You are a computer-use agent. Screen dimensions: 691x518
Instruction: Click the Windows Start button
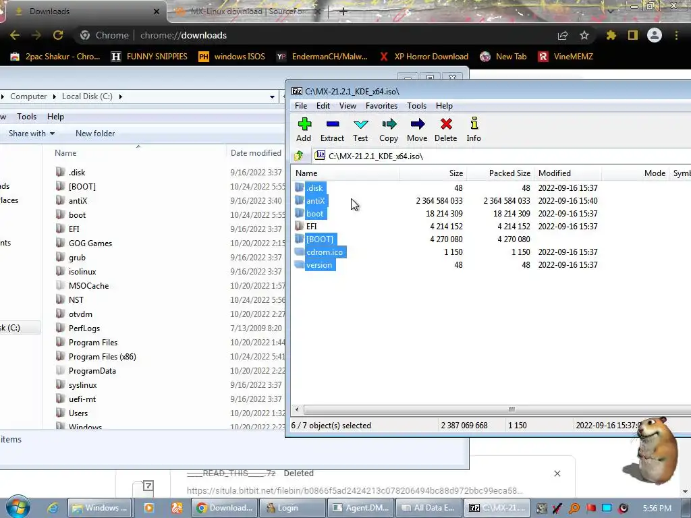click(18, 507)
